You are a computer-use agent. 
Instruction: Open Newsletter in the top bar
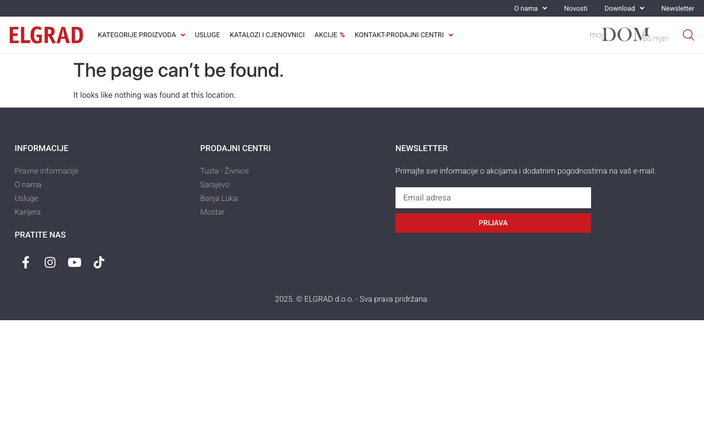pyautogui.click(x=678, y=8)
